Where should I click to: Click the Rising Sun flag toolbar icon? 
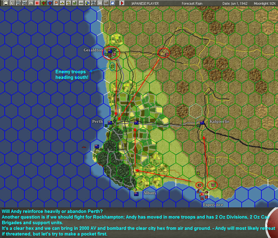point(37,3)
